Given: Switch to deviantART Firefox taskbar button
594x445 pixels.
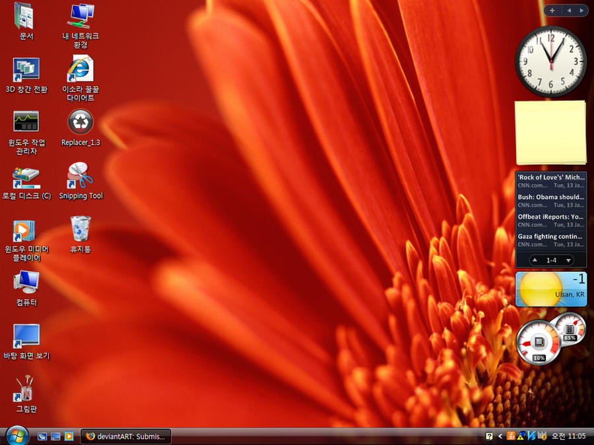Looking at the screenshot, I should (126, 436).
